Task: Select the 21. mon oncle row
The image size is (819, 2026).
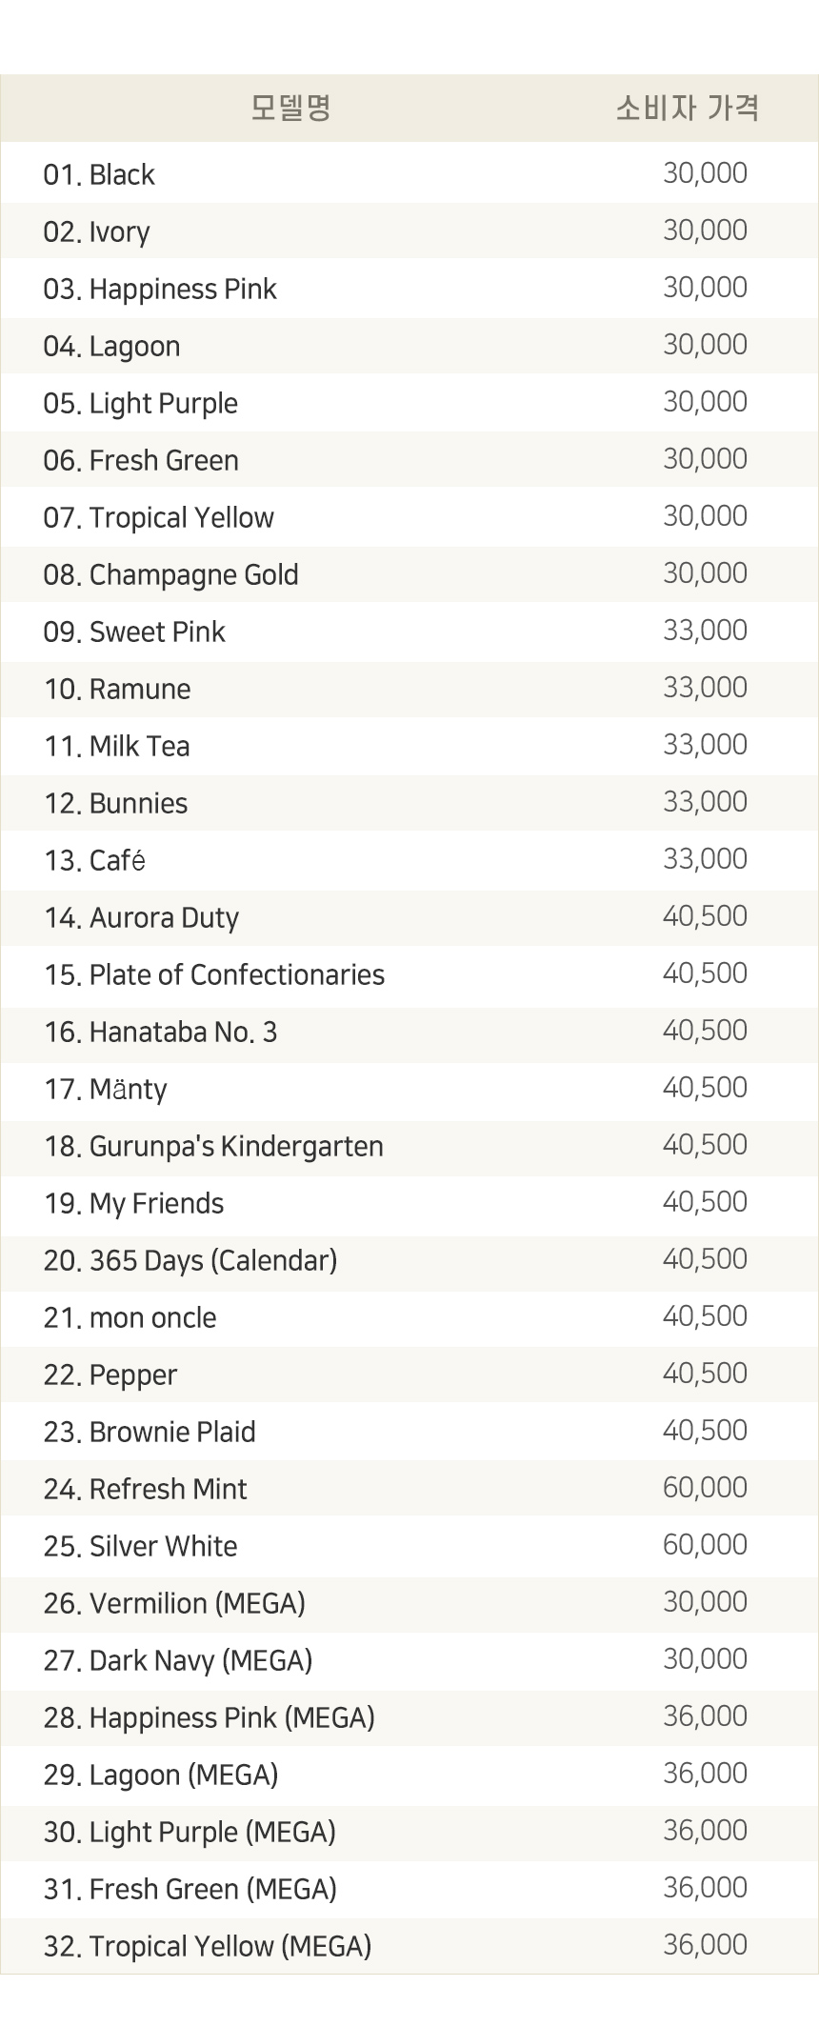Action: tap(409, 1316)
